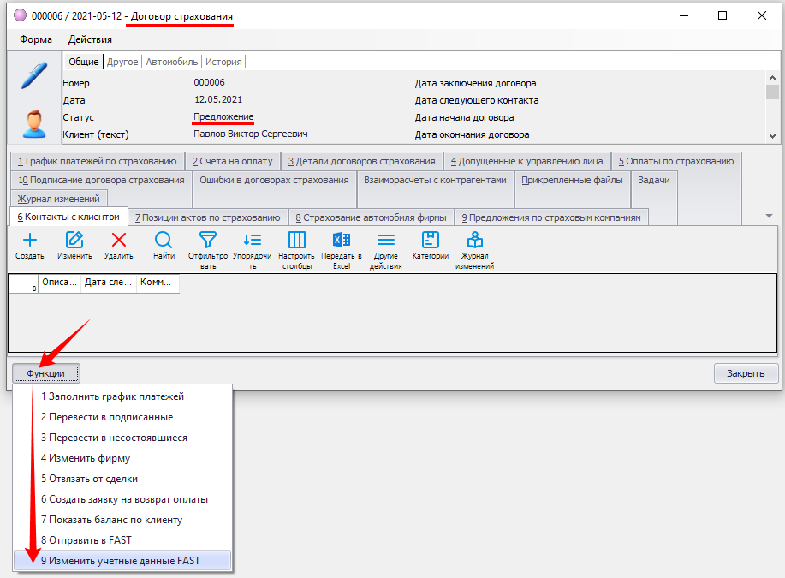The image size is (785, 578).
Task: Click the Удалить red cross icon
Action: click(x=119, y=240)
